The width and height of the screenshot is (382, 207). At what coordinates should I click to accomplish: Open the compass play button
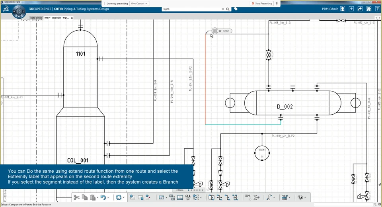click(x=19, y=12)
